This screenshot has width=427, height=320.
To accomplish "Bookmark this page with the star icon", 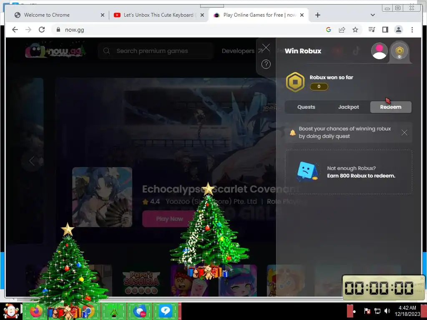I will pyautogui.click(x=355, y=30).
